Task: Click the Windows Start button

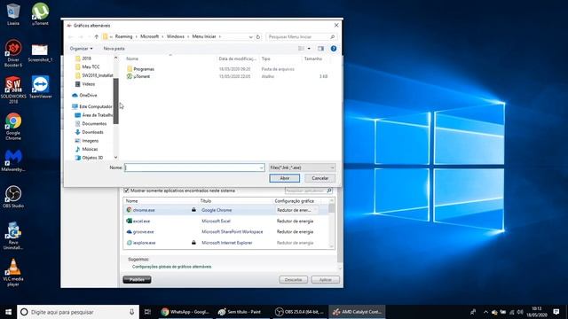Action: click(8, 312)
